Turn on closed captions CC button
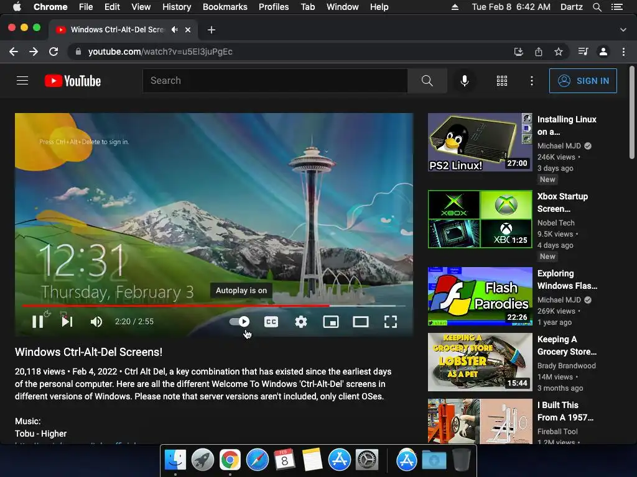The image size is (637, 477). tap(271, 322)
